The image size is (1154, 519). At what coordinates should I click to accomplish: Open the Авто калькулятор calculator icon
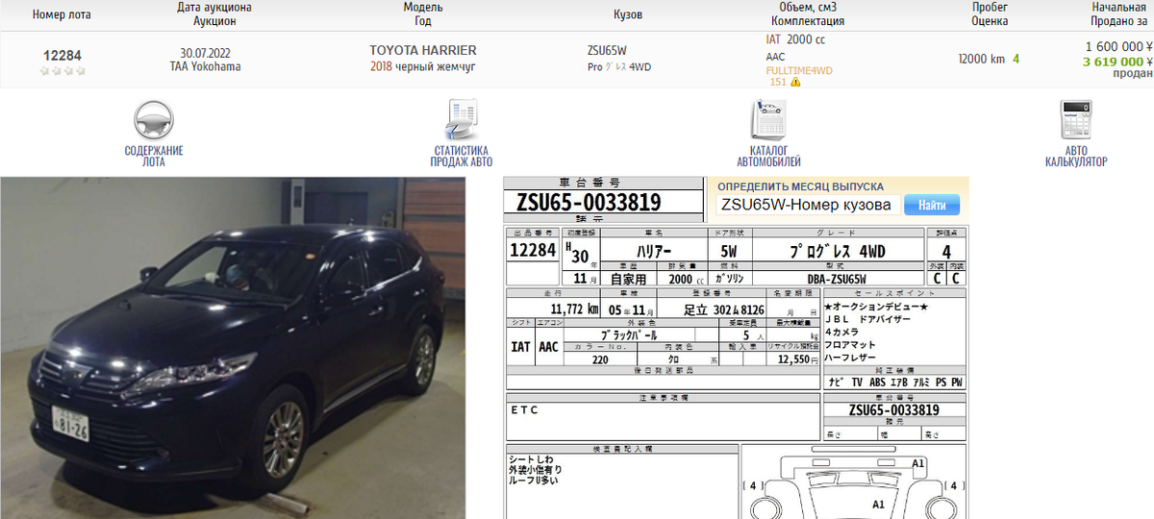pos(1075,121)
